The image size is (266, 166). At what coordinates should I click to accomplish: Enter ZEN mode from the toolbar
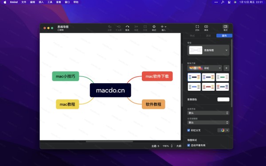197,28
